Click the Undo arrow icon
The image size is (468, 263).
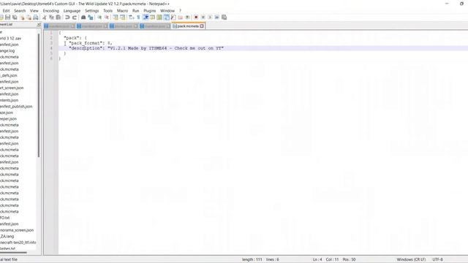(x=67, y=18)
